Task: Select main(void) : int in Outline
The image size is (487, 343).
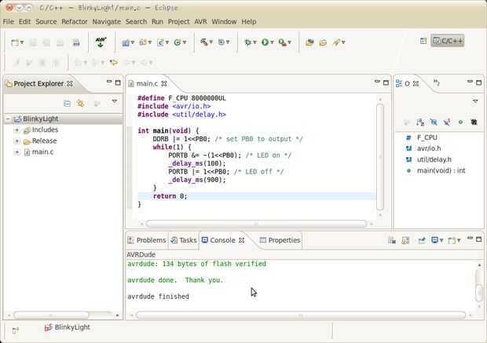Action: click(441, 170)
